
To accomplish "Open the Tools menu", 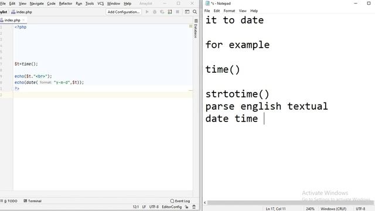I will coord(90,4).
